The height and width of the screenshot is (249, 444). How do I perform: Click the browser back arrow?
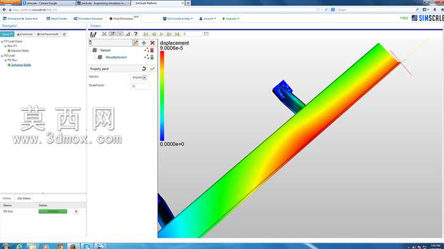pyautogui.click(x=4, y=10)
